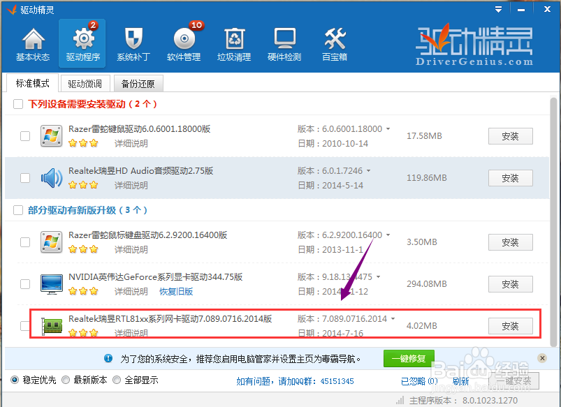Click the 刷新 link

(x=460, y=381)
